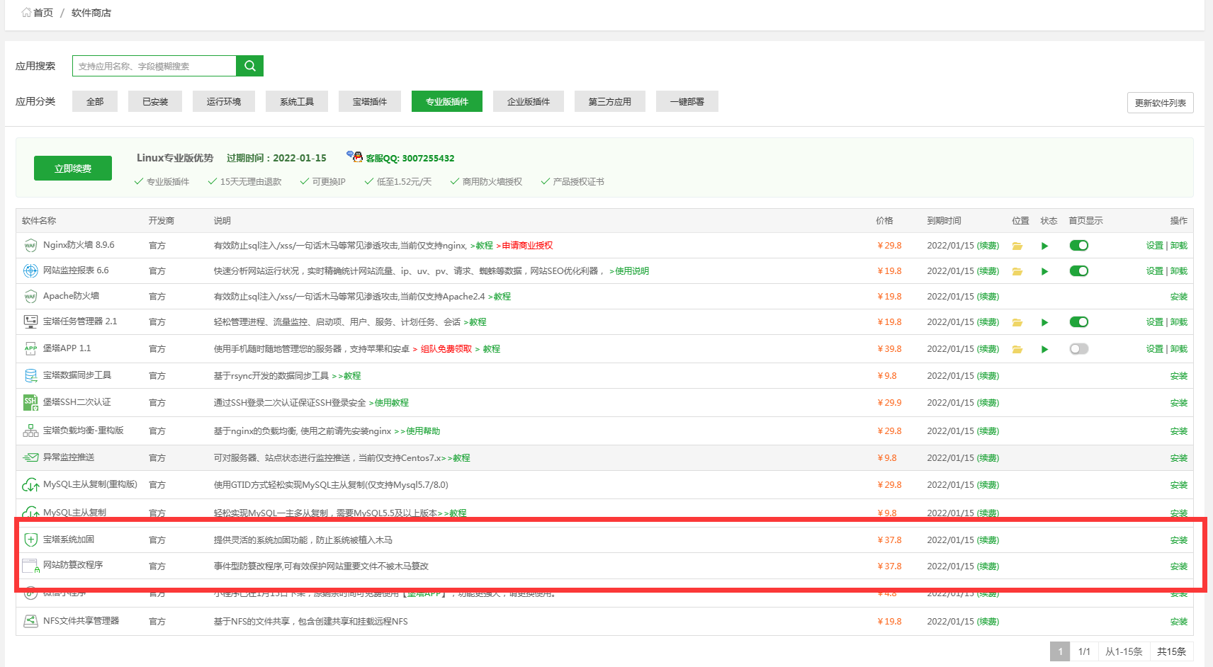Click the 价格 column header
Viewport: 1213px width, 667px height.
[x=884, y=221]
